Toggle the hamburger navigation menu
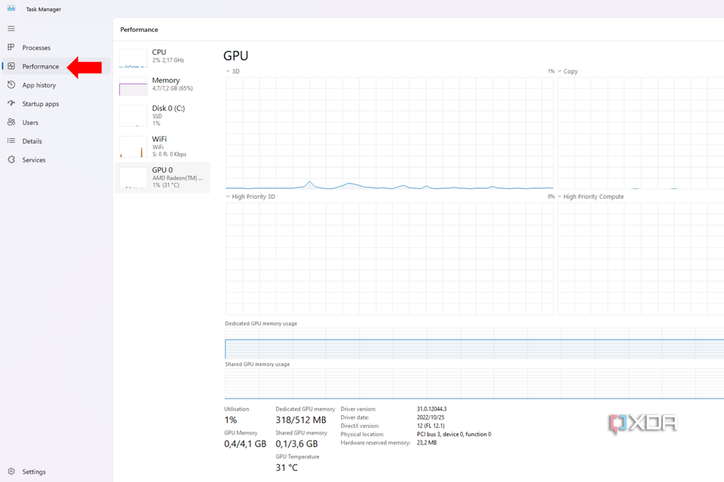The height and width of the screenshot is (482, 724). point(11,29)
